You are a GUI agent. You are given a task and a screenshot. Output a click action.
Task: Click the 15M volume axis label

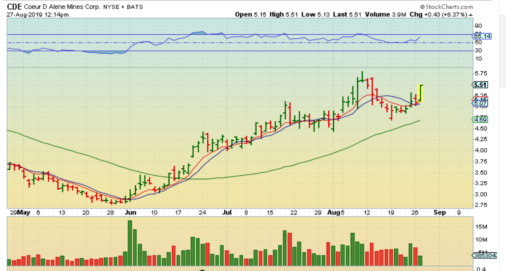(x=481, y=227)
